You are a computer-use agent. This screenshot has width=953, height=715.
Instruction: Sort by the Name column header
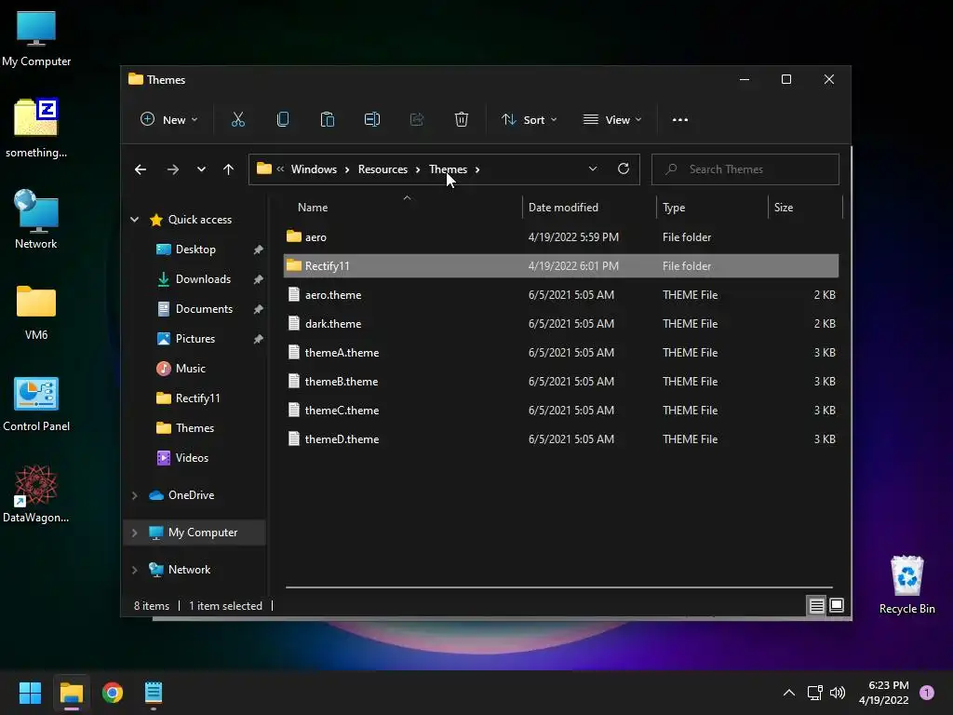coord(402,208)
